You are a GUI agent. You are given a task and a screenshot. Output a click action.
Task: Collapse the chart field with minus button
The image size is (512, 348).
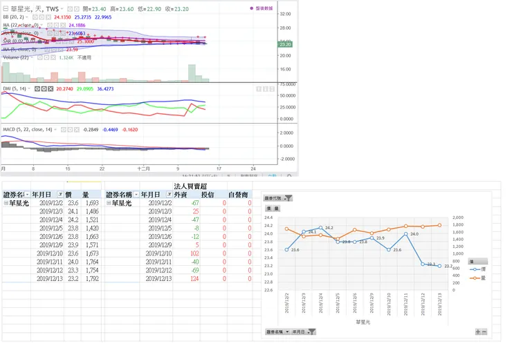coord(484,331)
